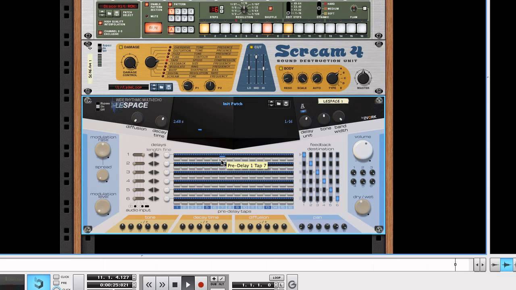Adjust song position bar stepper
The width and height of the screenshot is (516, 290).
134,278
